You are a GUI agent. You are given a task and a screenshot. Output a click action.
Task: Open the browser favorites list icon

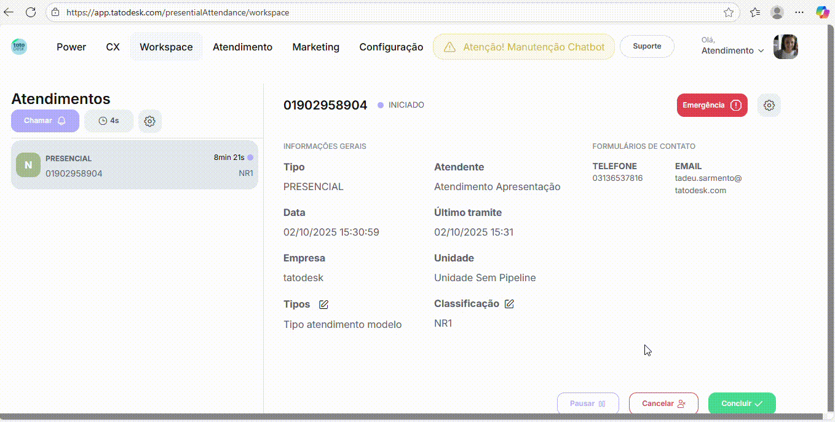(x=755, y=12)
